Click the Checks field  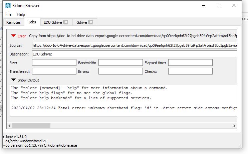click(190, 71)
